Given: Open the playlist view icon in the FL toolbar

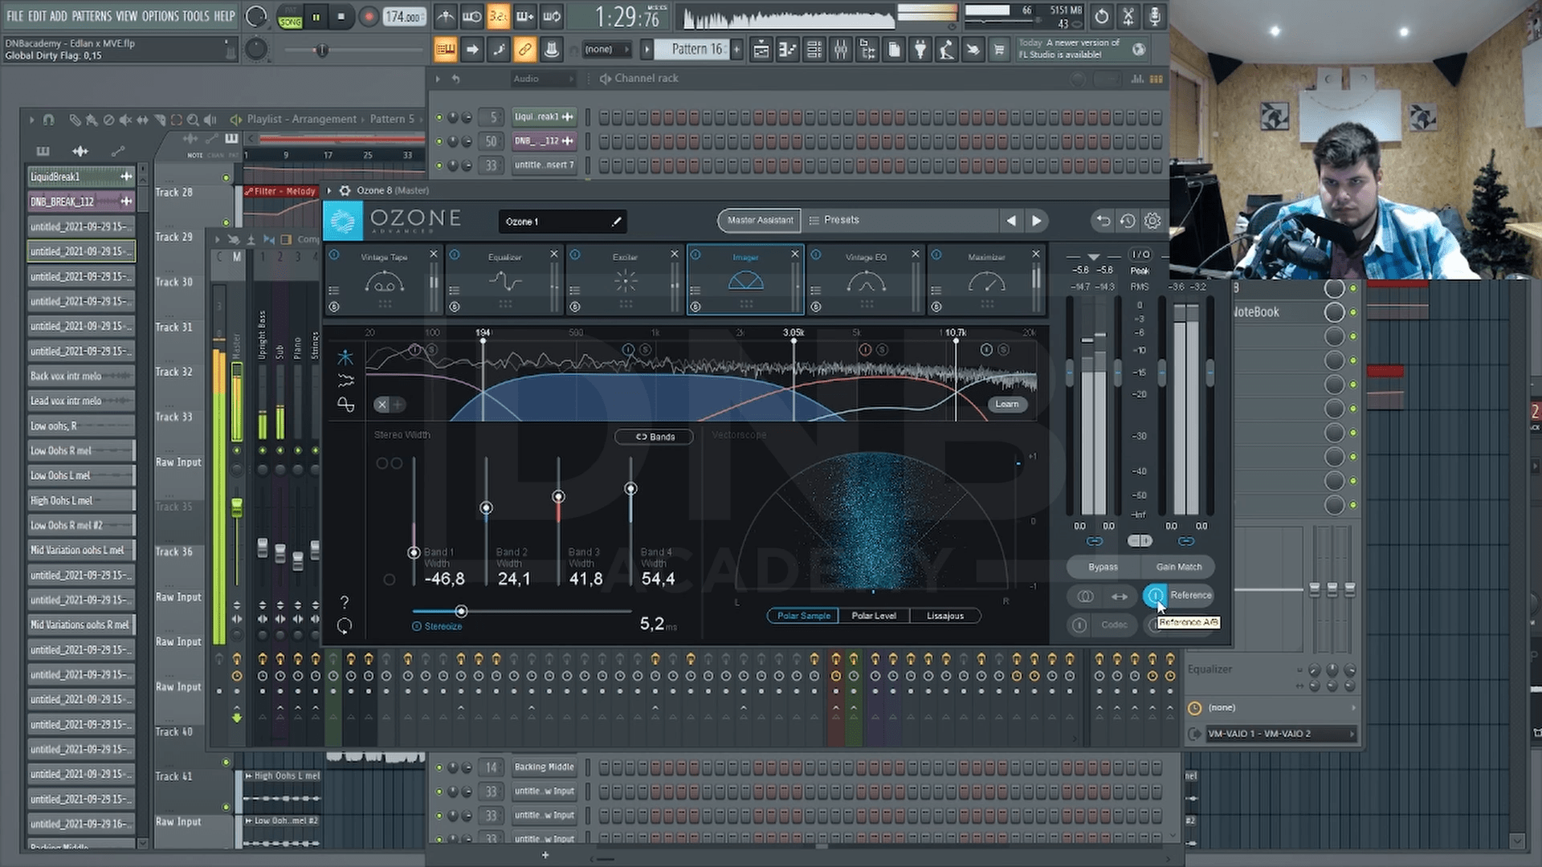Looking at the screenshot, I should click(x=761, y=51).
